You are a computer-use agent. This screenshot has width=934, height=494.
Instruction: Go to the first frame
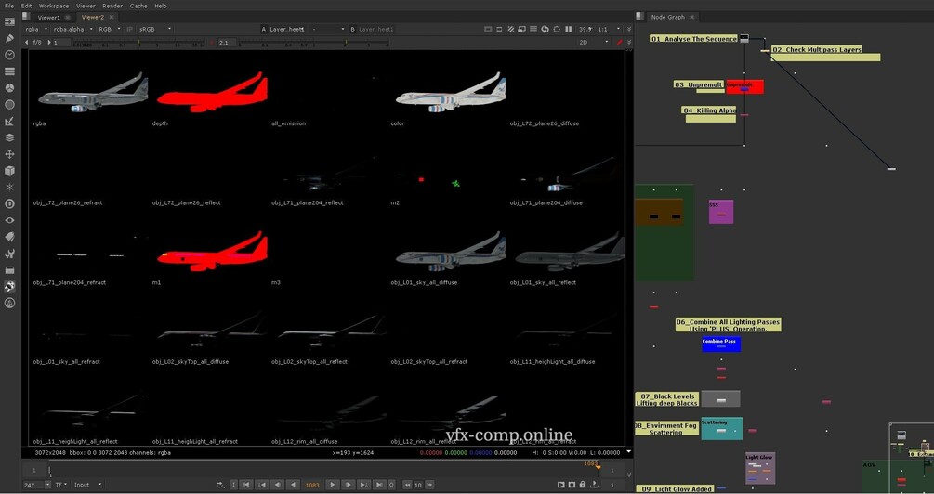pos(246,485)
